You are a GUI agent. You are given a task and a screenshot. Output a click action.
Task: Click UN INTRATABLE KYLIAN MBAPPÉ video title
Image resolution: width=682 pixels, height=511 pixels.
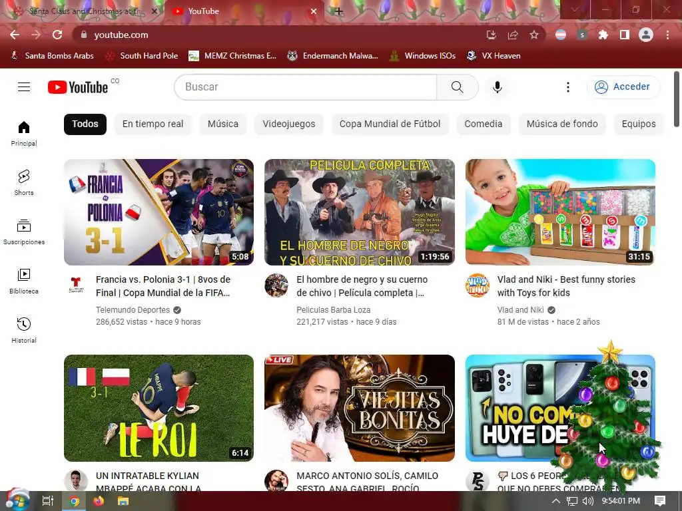149,482
